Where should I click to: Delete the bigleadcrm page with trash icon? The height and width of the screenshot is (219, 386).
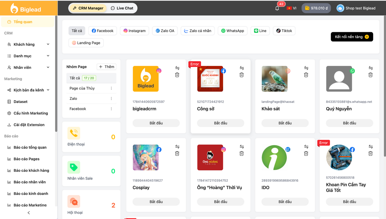pyautogui.click(x=177, y=75)
